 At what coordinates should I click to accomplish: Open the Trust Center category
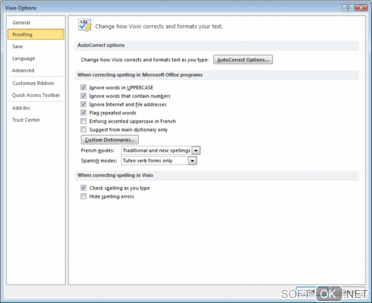(x=36, y=120)
